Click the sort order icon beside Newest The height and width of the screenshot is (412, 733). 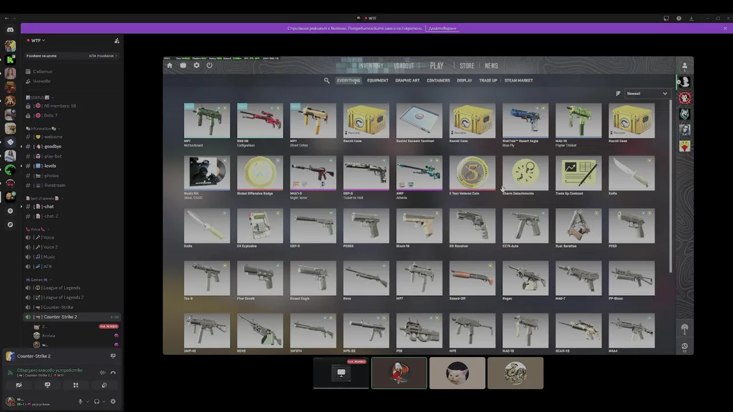point(618,93)
